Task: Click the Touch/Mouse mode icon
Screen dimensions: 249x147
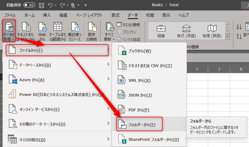Action: click(73, 5)
